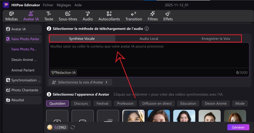Open Photo Chantante in the sidebar
The image size is (254, 133).
tap(23, 90)
